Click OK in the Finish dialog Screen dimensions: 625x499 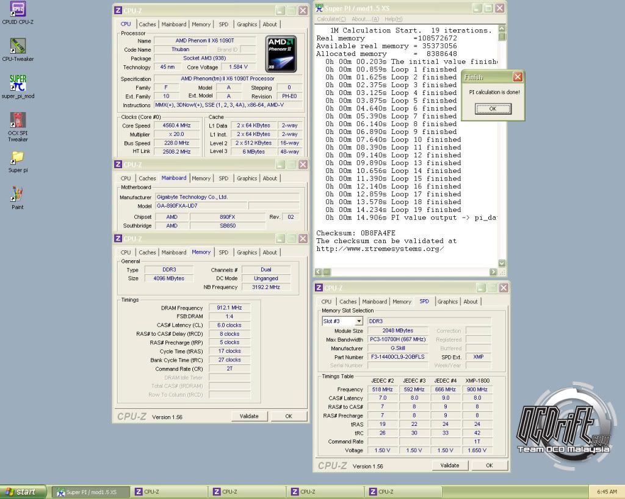pyautogui.click(x=492, y=108)
